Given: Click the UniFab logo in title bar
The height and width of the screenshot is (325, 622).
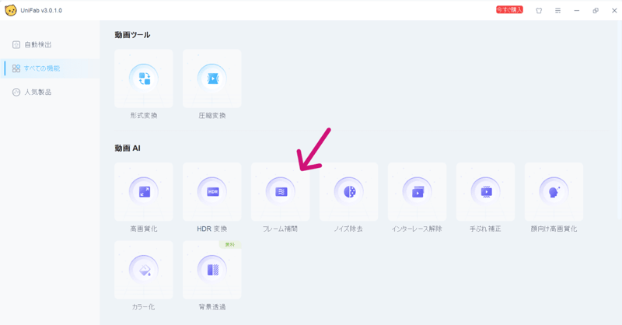Looking at the screenshot, I should coord(10,10).
